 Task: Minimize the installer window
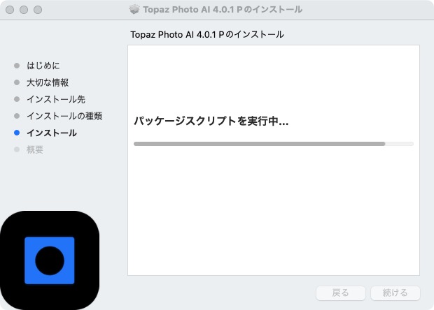24,10
